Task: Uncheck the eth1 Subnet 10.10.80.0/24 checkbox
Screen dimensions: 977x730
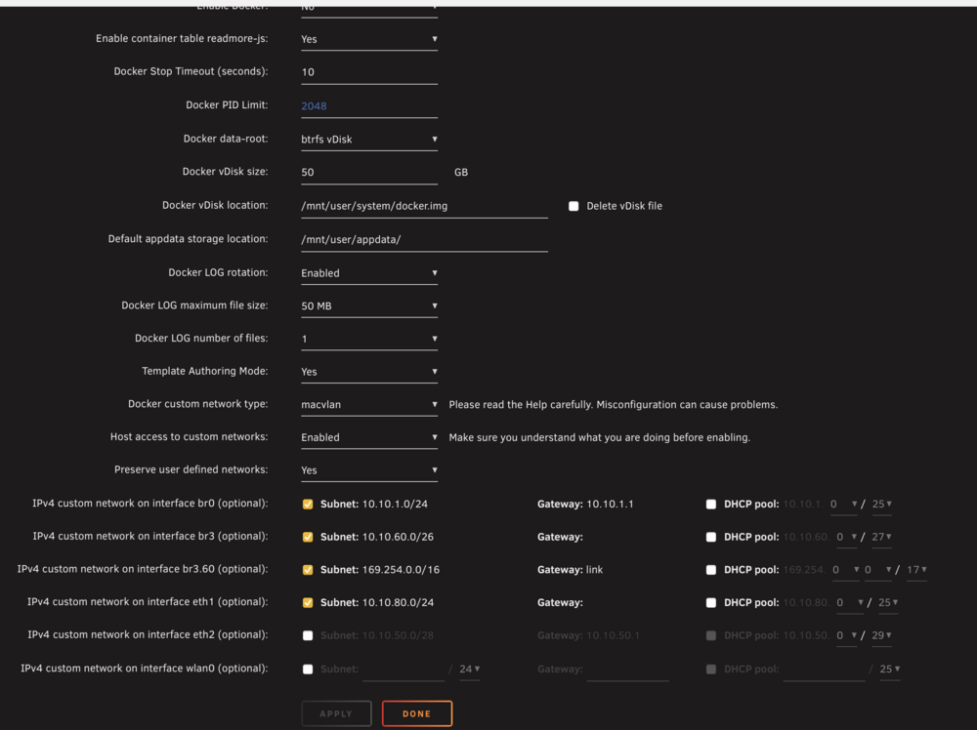Action: [x=308, y=602]
